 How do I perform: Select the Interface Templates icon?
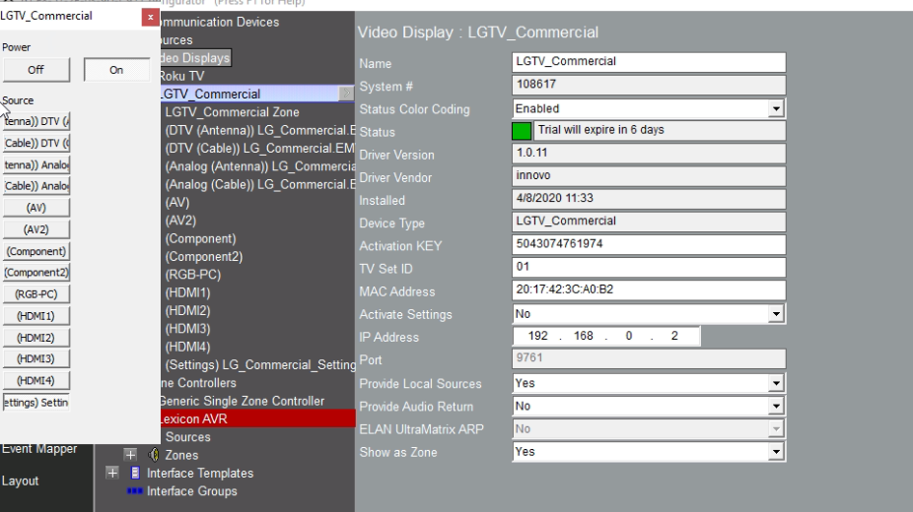point(135,473)
